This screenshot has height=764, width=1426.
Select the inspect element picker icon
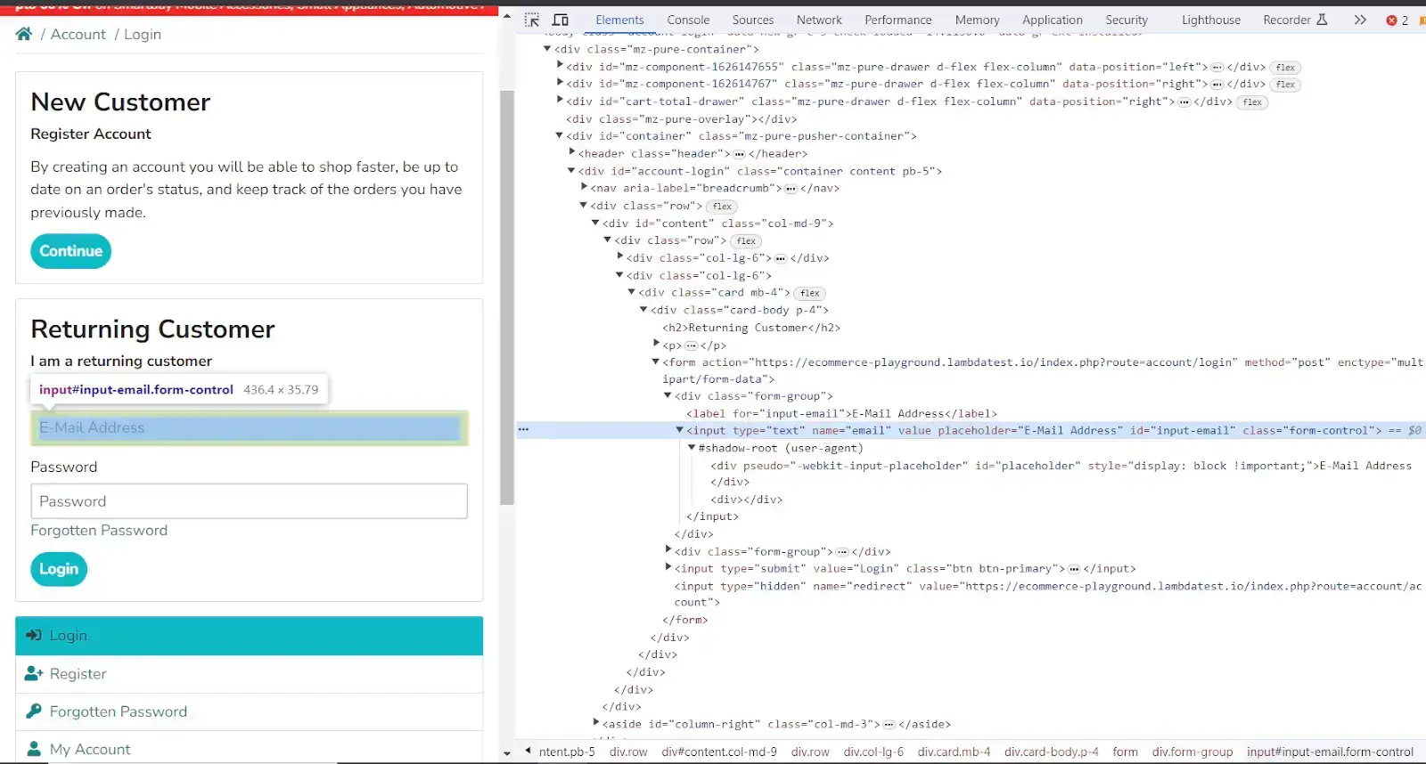[532, 20]
